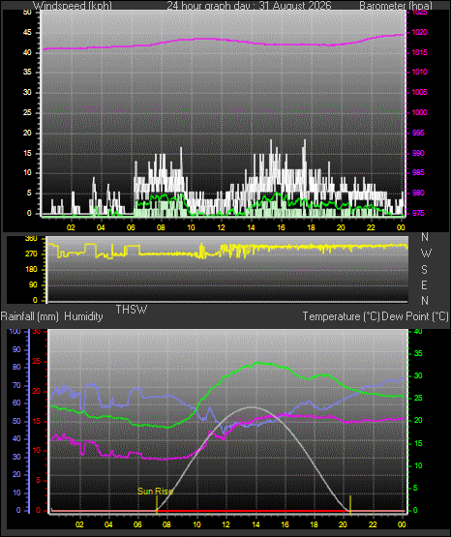Click the 12 hour tick on wind graph

221,227
